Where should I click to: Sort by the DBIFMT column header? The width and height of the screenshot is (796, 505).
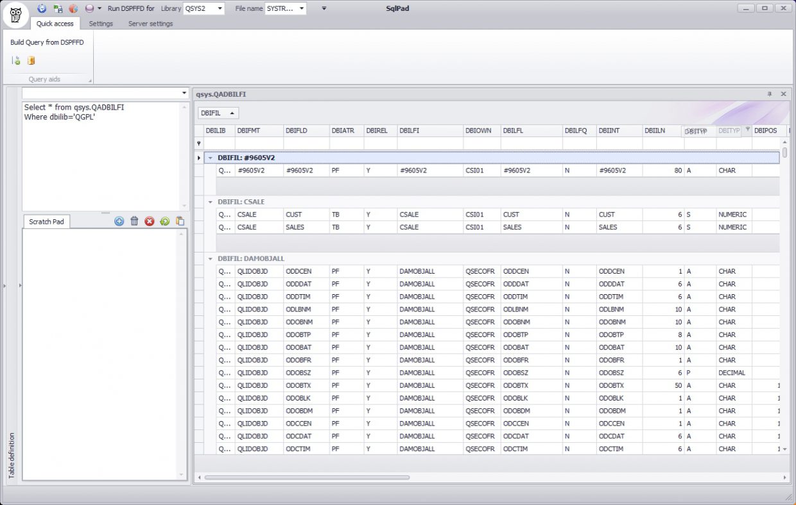coord(259,131)
